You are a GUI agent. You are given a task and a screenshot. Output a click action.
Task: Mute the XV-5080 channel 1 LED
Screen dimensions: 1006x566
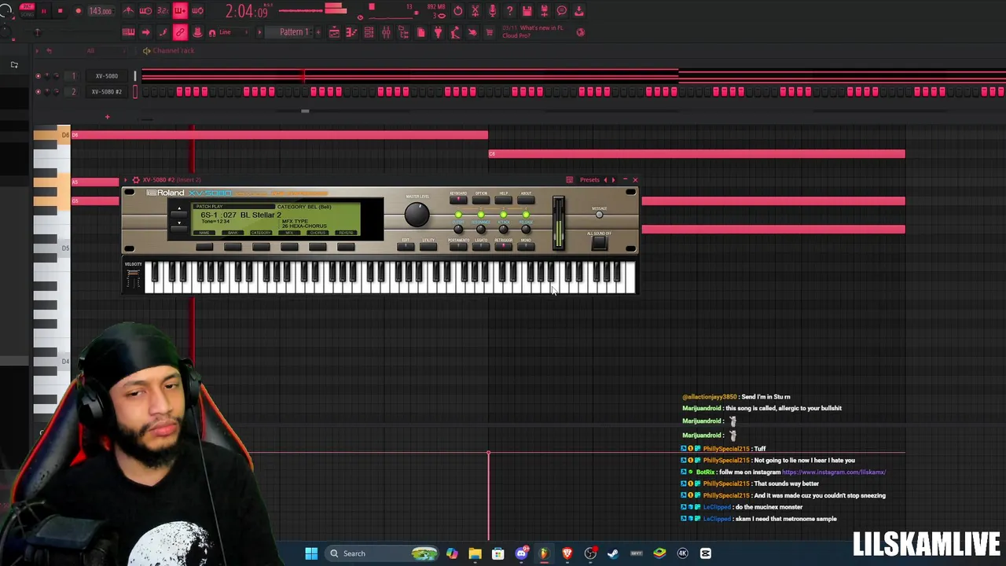(38, 75)
